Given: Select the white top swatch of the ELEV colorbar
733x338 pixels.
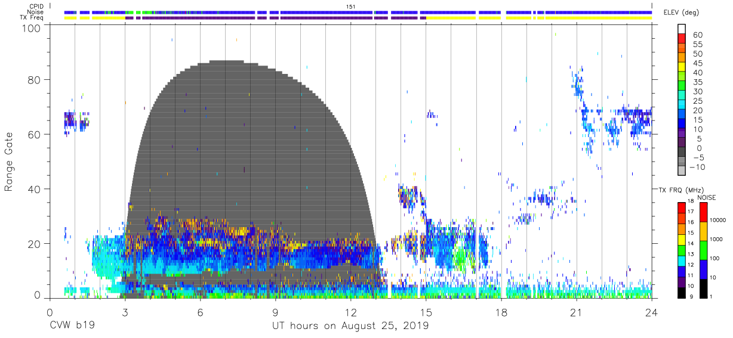Looking at the screenshot, I should [x=680, y=29].
